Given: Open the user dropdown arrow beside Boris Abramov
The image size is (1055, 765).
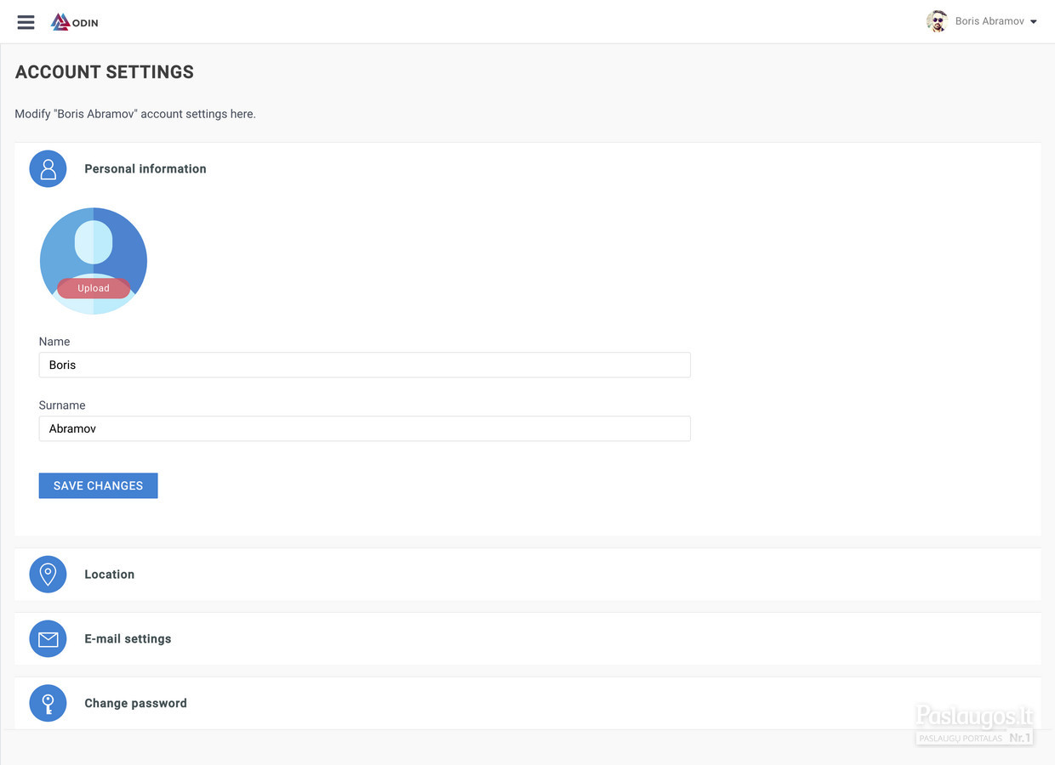Looking at the screenshot, I should click(x=1034, y=22).
